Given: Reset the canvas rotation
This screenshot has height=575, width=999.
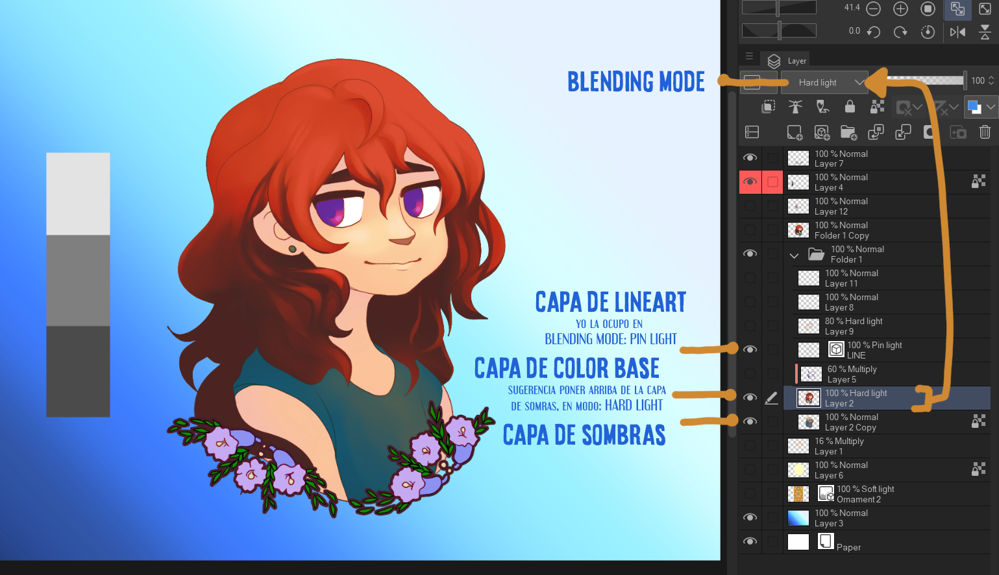Looking at the screenshot, I should [x=928, y=32].
